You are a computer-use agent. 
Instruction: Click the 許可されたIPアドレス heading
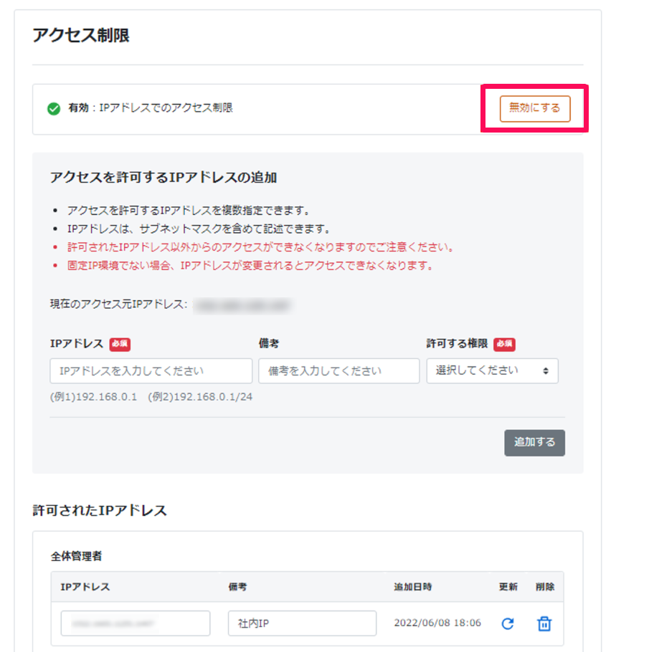coord(100,510)
